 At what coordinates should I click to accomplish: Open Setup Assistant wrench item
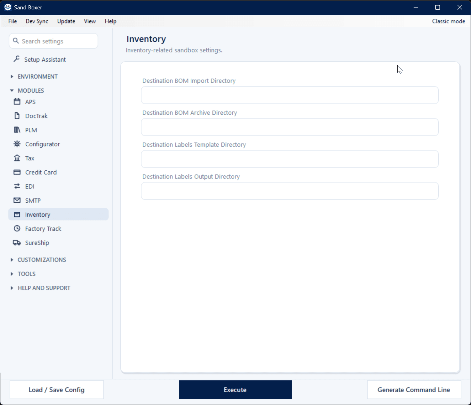pos(40,60)
